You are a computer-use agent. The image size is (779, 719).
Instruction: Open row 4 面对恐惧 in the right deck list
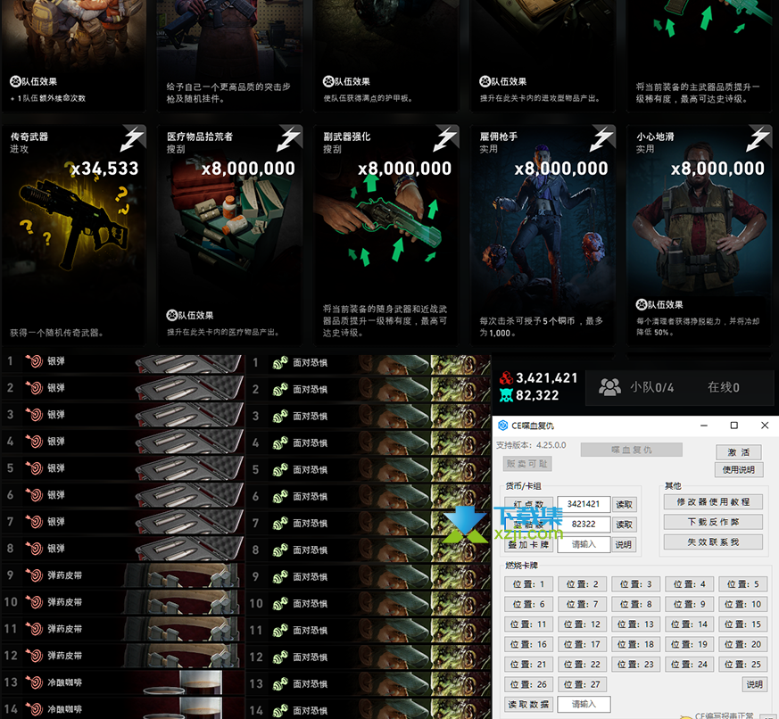369,443
